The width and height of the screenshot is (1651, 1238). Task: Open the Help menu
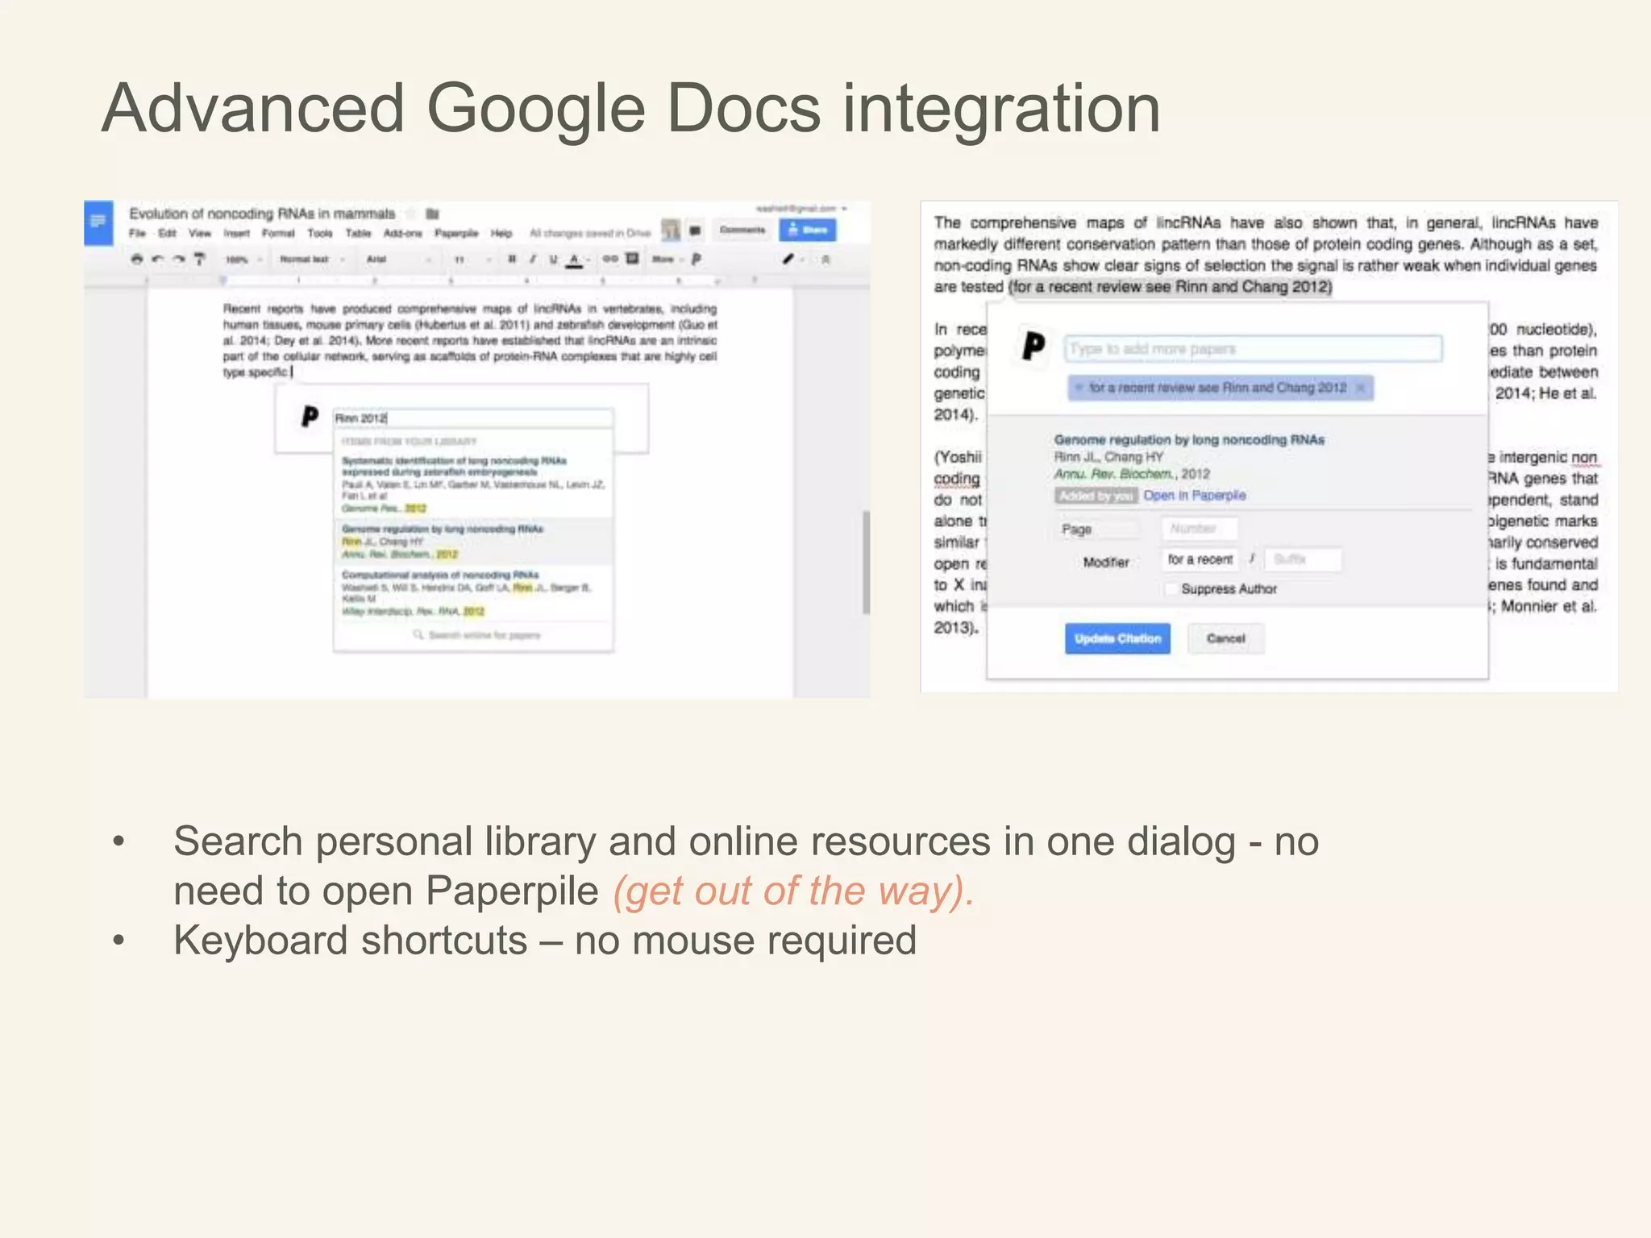[501, 234]
